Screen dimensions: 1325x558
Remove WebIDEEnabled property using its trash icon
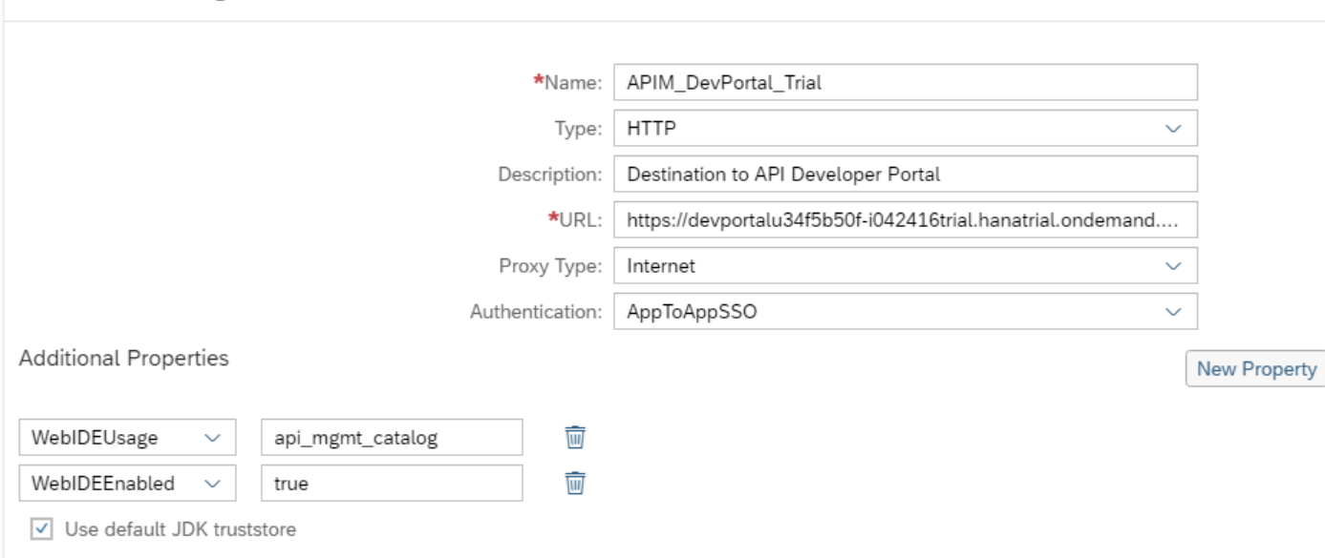pos(575,483)
